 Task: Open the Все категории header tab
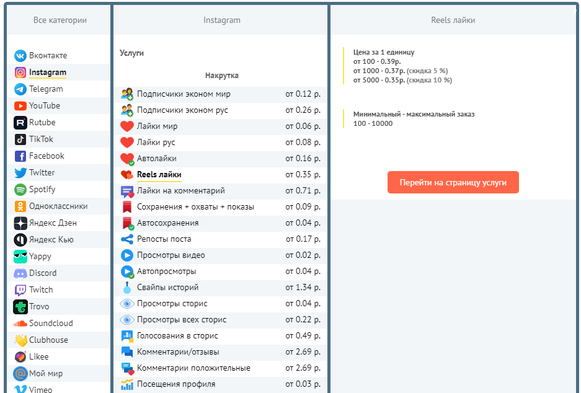point(60,20)
